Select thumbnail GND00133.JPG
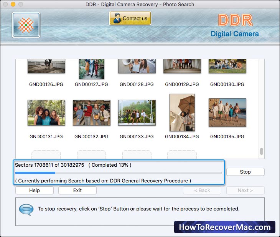 (137, 113)
